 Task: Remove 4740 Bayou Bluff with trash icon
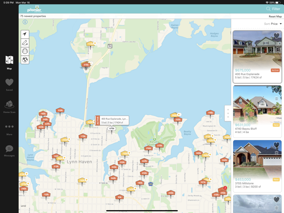[277, 99]
